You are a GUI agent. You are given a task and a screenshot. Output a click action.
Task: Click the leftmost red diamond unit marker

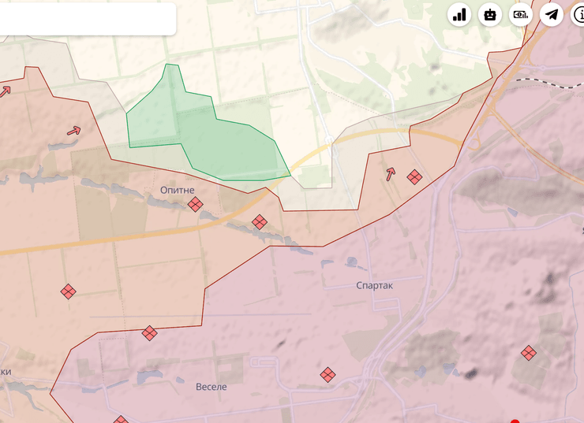point(69,291)
